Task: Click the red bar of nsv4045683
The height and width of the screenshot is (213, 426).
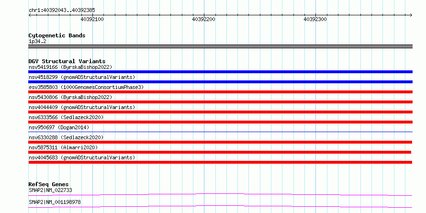Action: click(x=220, y=162)
